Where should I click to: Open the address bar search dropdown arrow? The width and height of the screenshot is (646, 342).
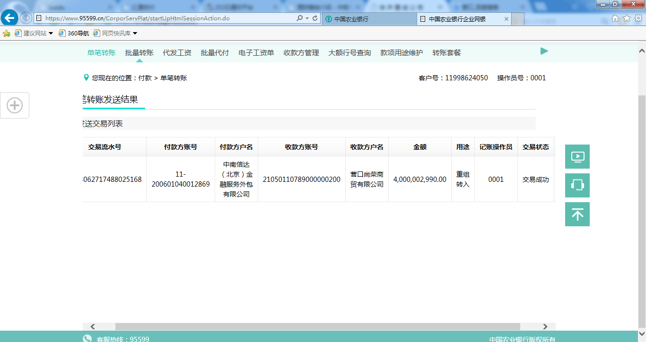tap(307, 18)
